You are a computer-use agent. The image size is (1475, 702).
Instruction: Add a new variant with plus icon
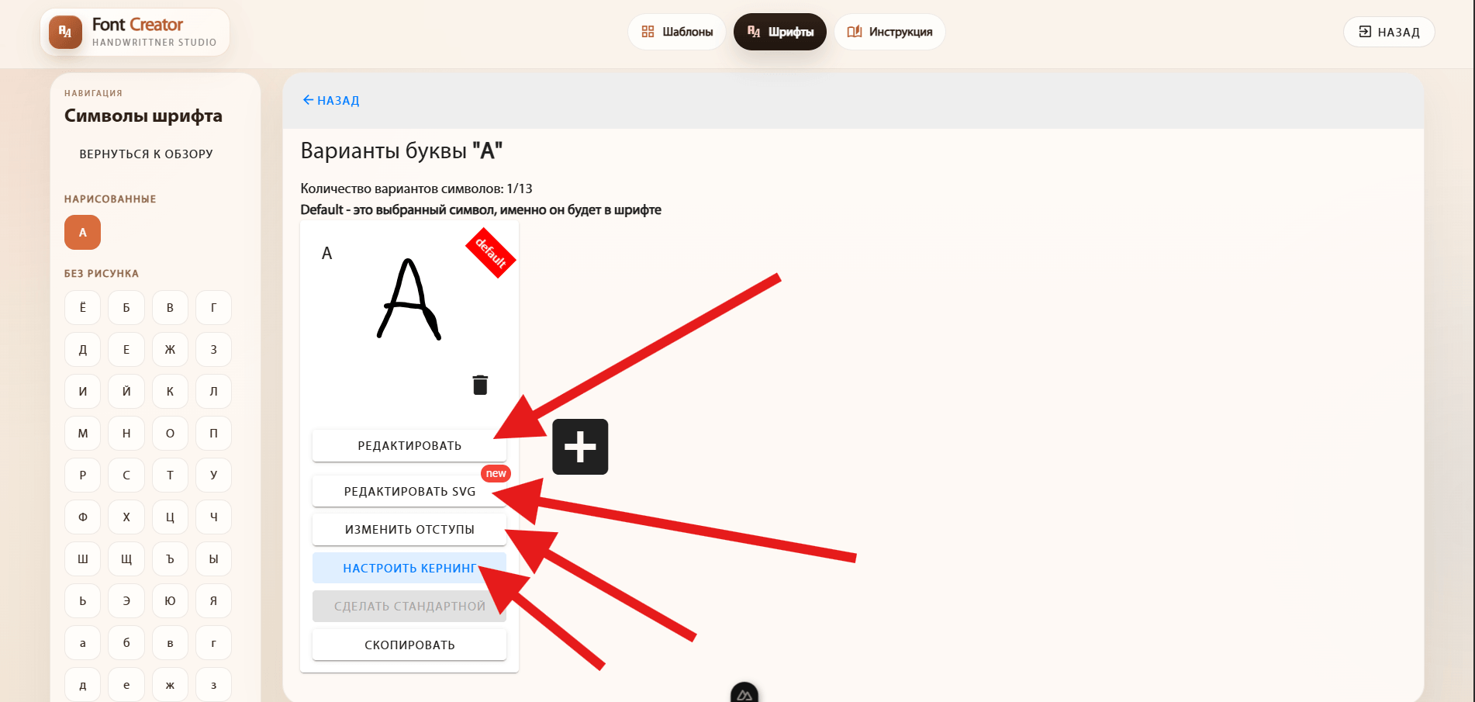[580, 447]
